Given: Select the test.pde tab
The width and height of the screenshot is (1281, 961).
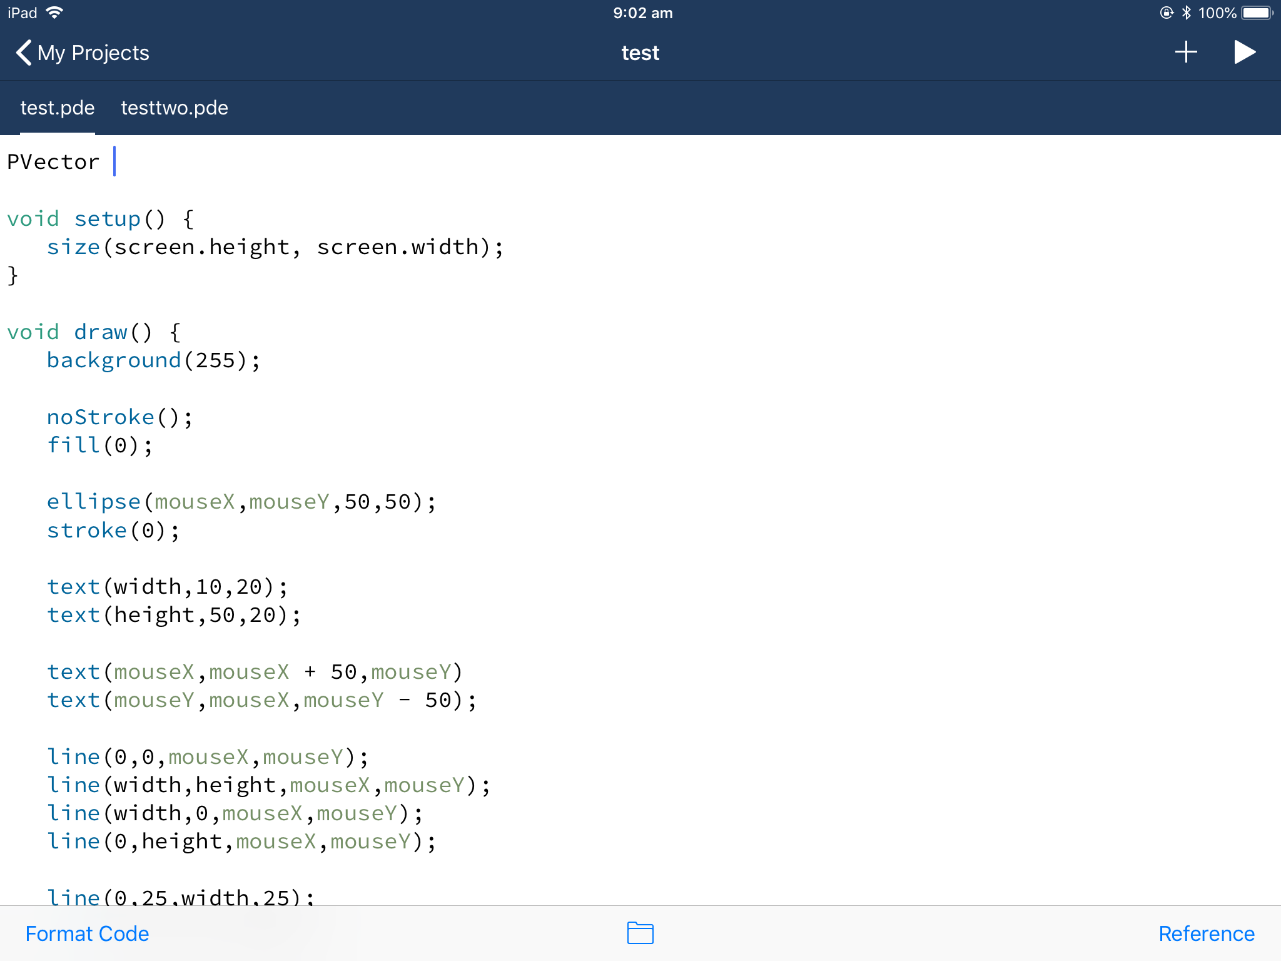Looking at the screenshot, I should 57,108.
